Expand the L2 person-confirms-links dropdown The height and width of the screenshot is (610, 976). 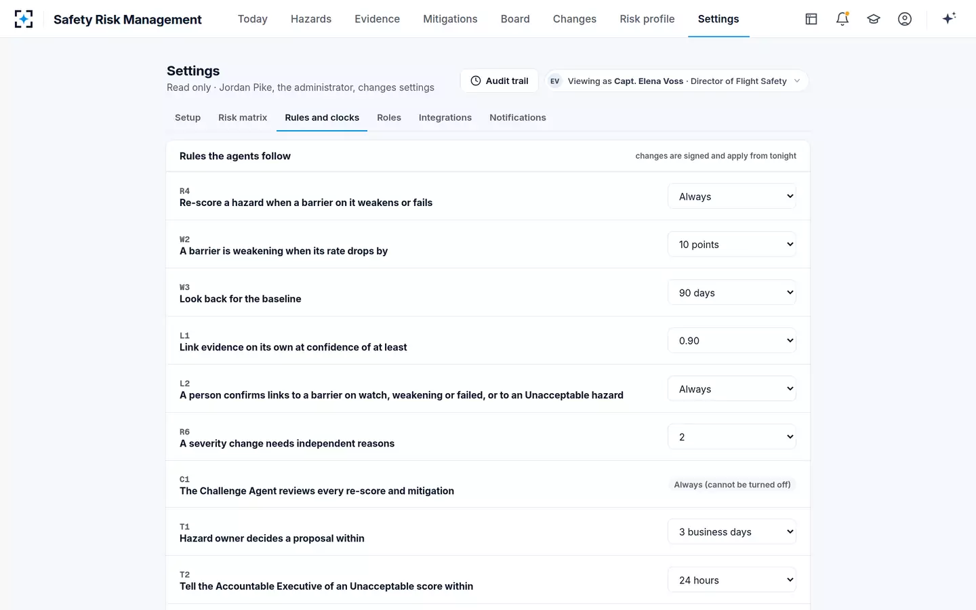coord(732,389)
